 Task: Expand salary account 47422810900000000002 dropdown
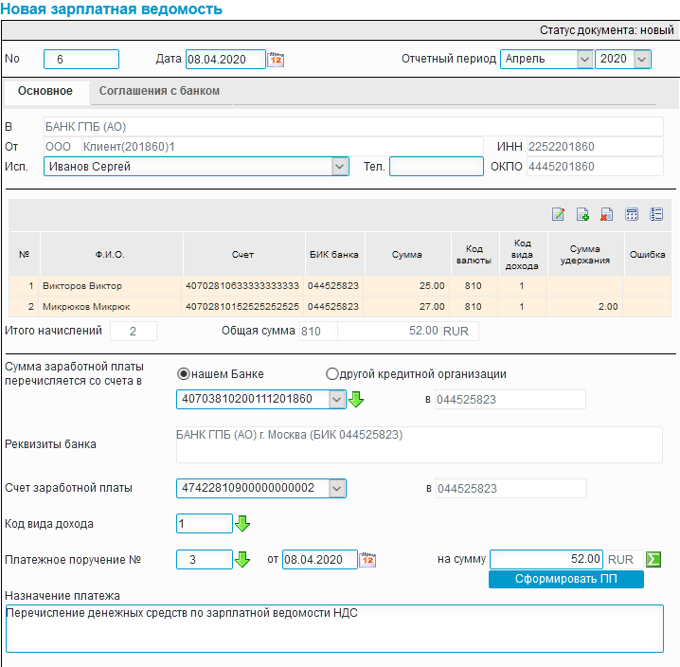[337, 489]
